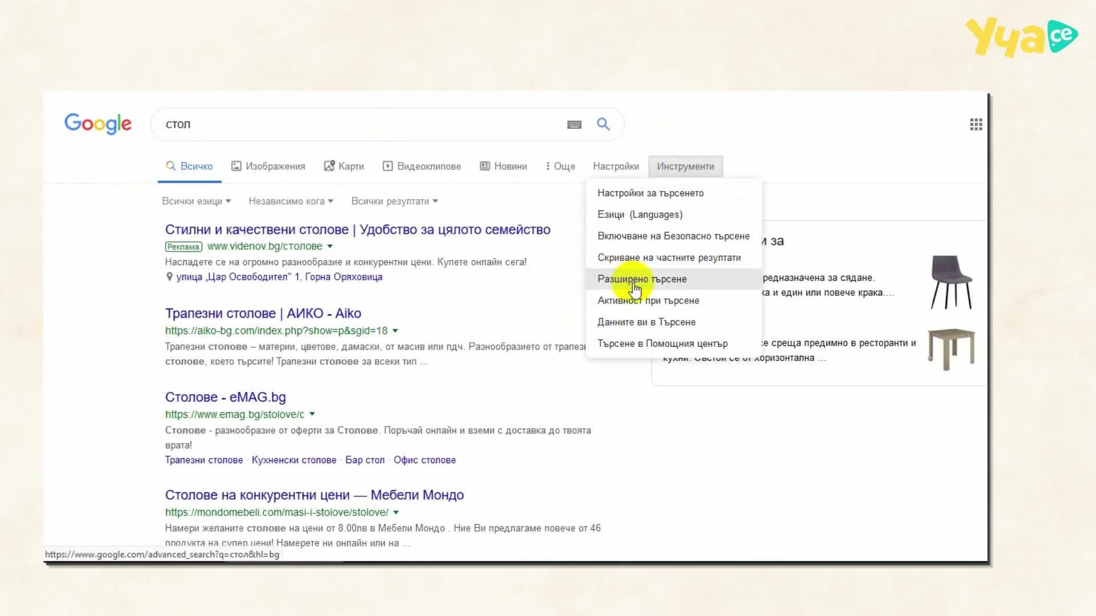Open the Новини tab
Screen dimensions: 1096x616
click(503, 166)
